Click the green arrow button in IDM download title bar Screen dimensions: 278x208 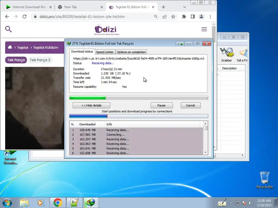tap(180, 44)
